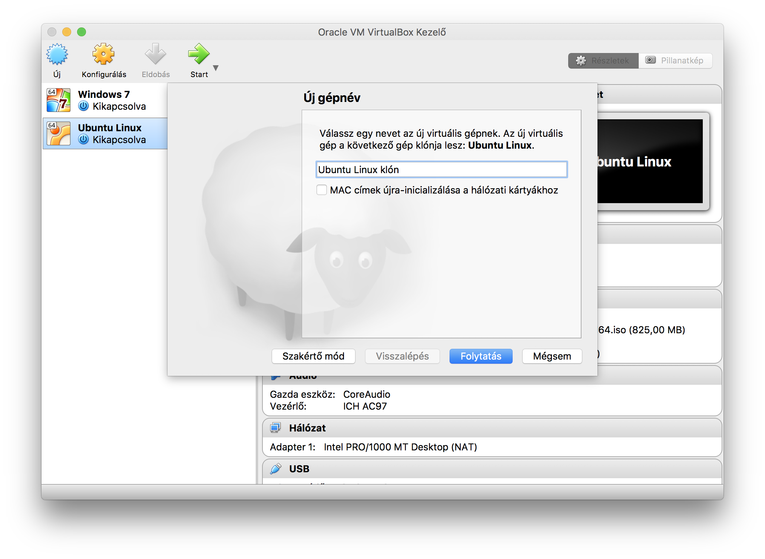765x559 pixels.
Task: Click the green maximize window button
Action: tap(82, 32)
